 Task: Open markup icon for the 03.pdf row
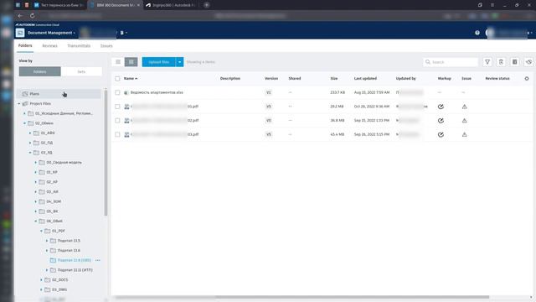pyautogui.click(x=441, y=134)
